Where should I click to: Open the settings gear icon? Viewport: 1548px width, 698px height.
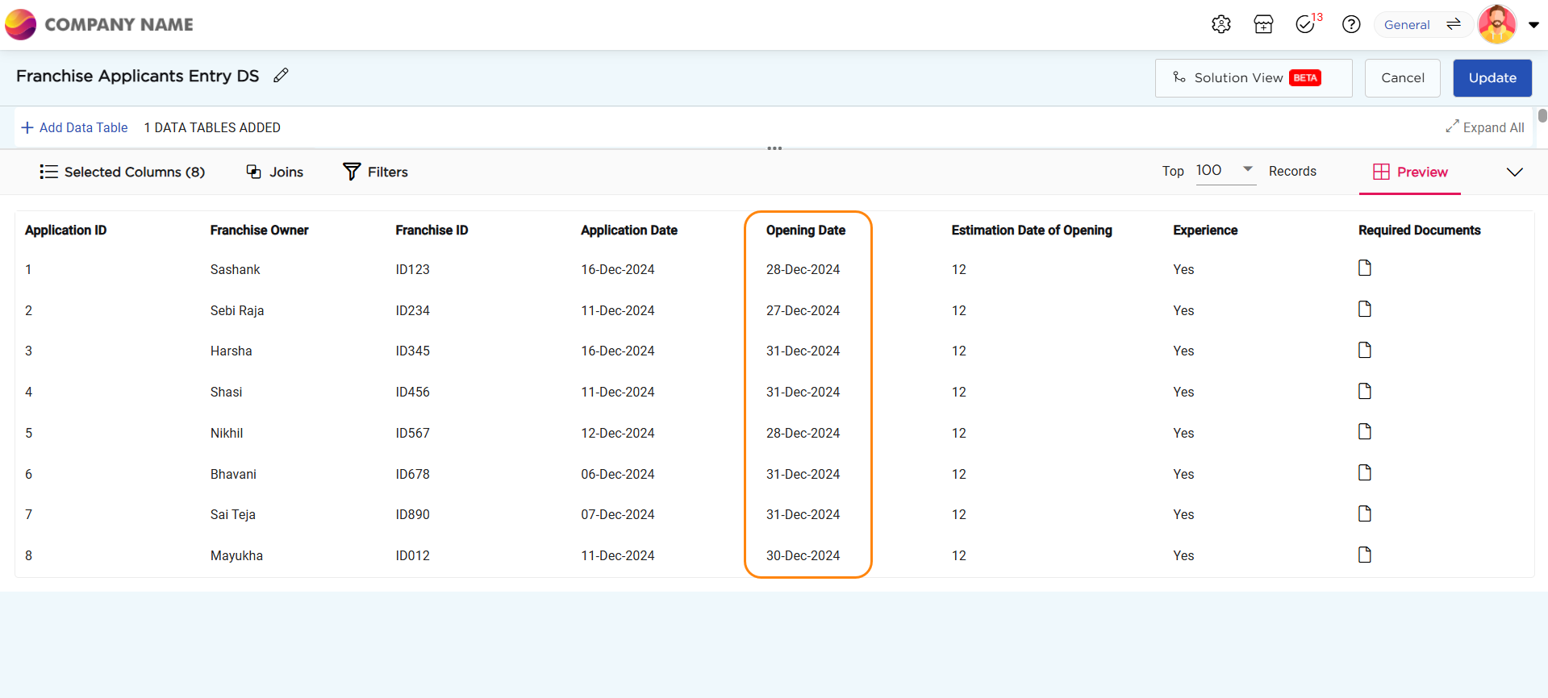click(1220, 25)
